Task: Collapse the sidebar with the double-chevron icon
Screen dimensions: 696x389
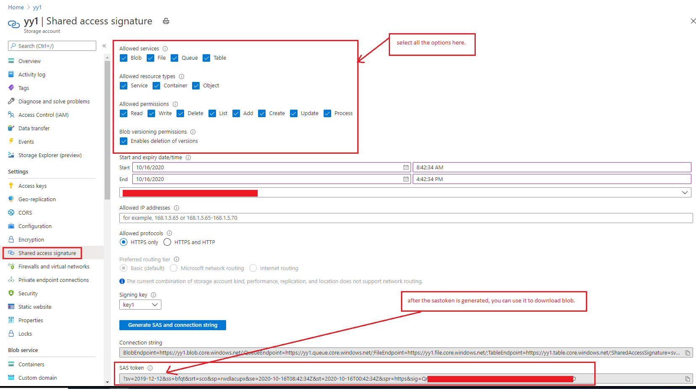Action: pyautogui.click(x=104, y=46)
